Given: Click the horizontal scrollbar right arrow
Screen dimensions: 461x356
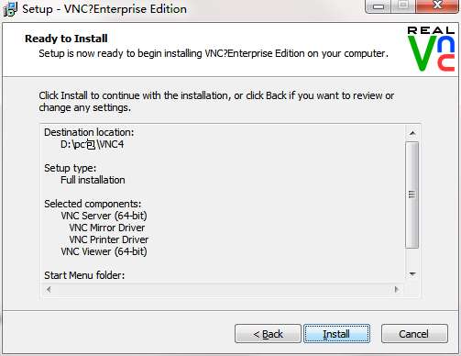Looking at the screenshot, I should click(x=397, y=289).
